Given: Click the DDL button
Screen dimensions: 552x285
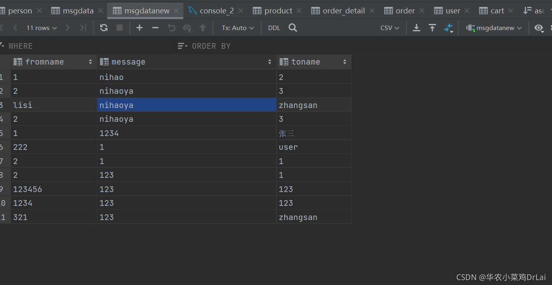Looking at the screenshot, I should pos(274,28).
